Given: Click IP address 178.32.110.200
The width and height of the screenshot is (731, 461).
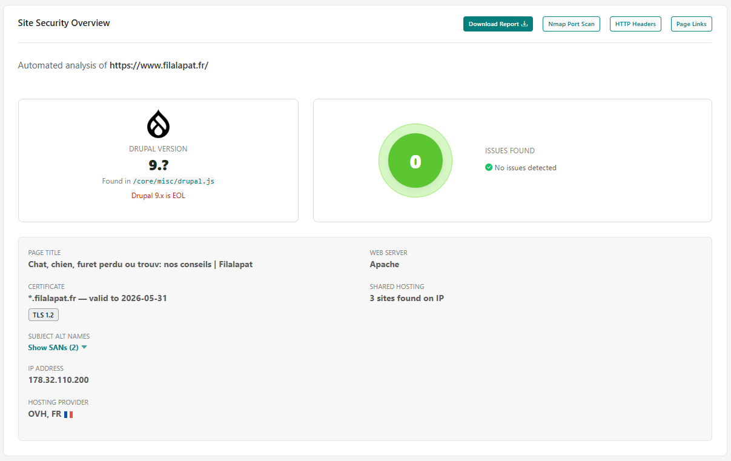Looking at the screenshot, I should tap(59, 380).
